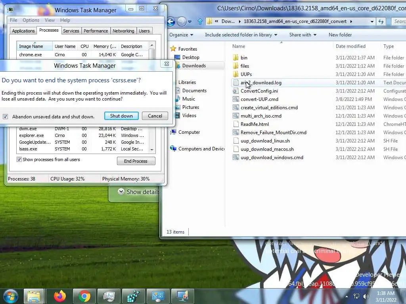The width and height of the screenshot is (406, 304).
Task: Open Desktop in Favorites sidebar
Action: tap(191, 57)
